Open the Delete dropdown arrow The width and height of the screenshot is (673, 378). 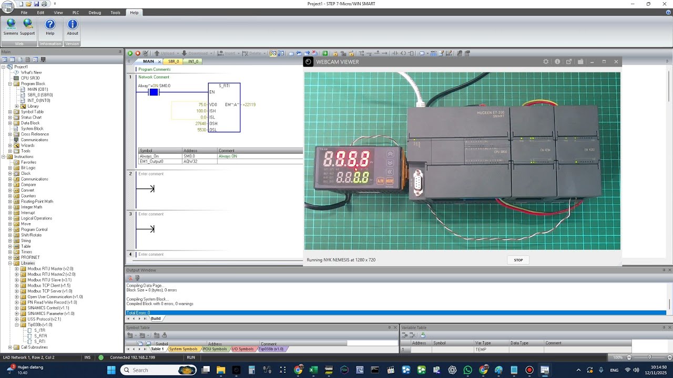click(x=264, y=53)
